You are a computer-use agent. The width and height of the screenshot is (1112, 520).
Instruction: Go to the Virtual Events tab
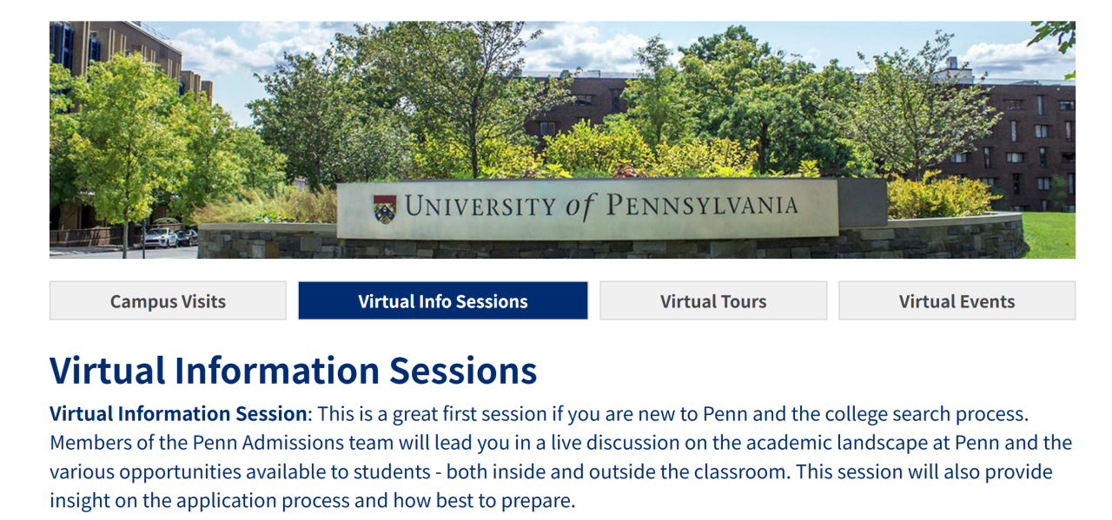(x=956, y=300)
